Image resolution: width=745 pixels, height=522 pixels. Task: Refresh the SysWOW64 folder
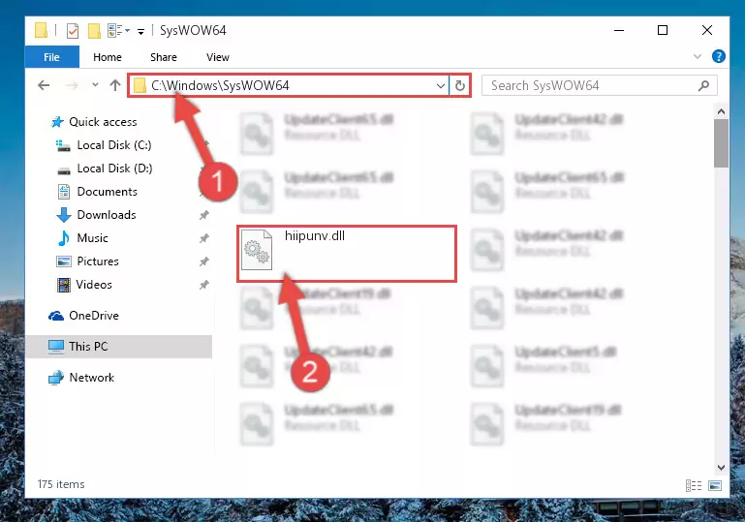(x=459, y=86)
